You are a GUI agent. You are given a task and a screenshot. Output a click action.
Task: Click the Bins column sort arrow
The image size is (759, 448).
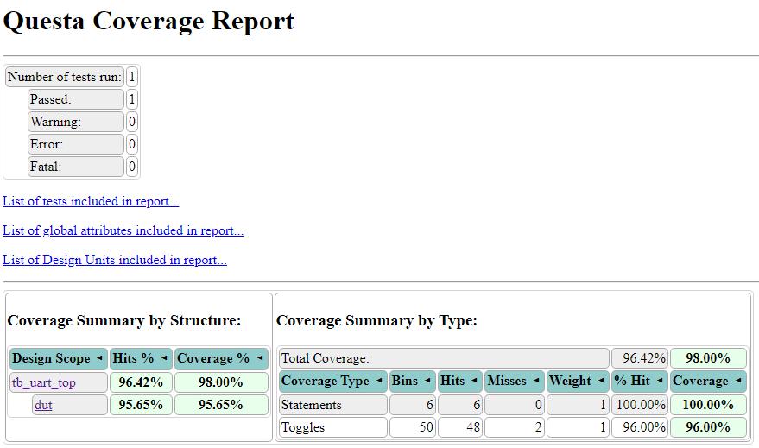tap(427, 381)
